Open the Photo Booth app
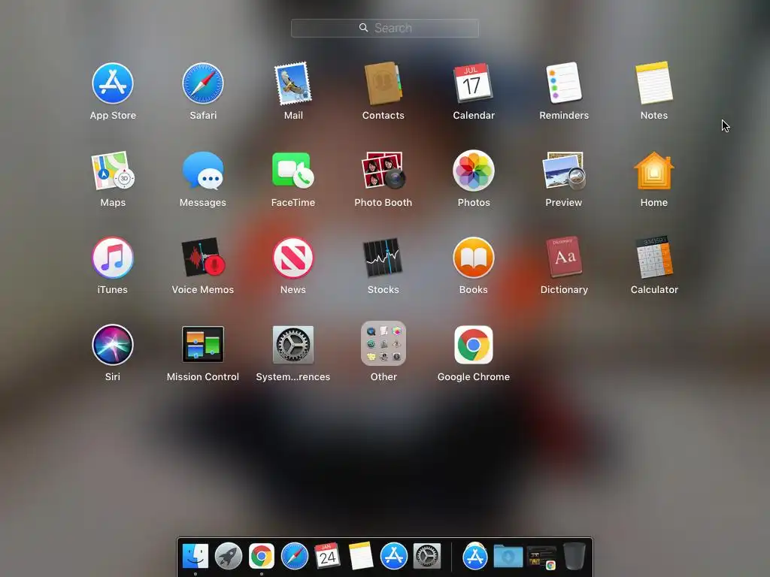 click(383, 171)
